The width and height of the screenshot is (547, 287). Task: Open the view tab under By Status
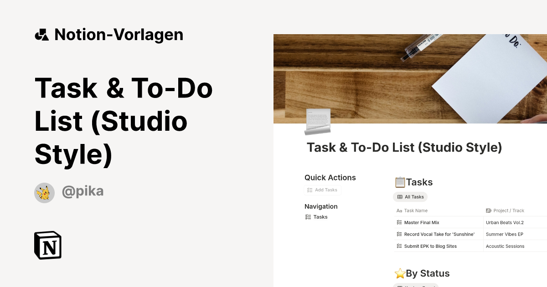click(416, 285)
